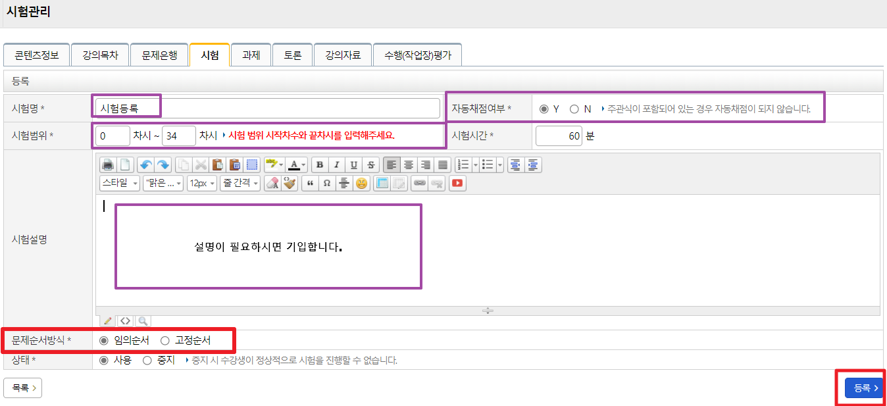
Task: Toggle bold text formatting
Action: click(320, 165)
